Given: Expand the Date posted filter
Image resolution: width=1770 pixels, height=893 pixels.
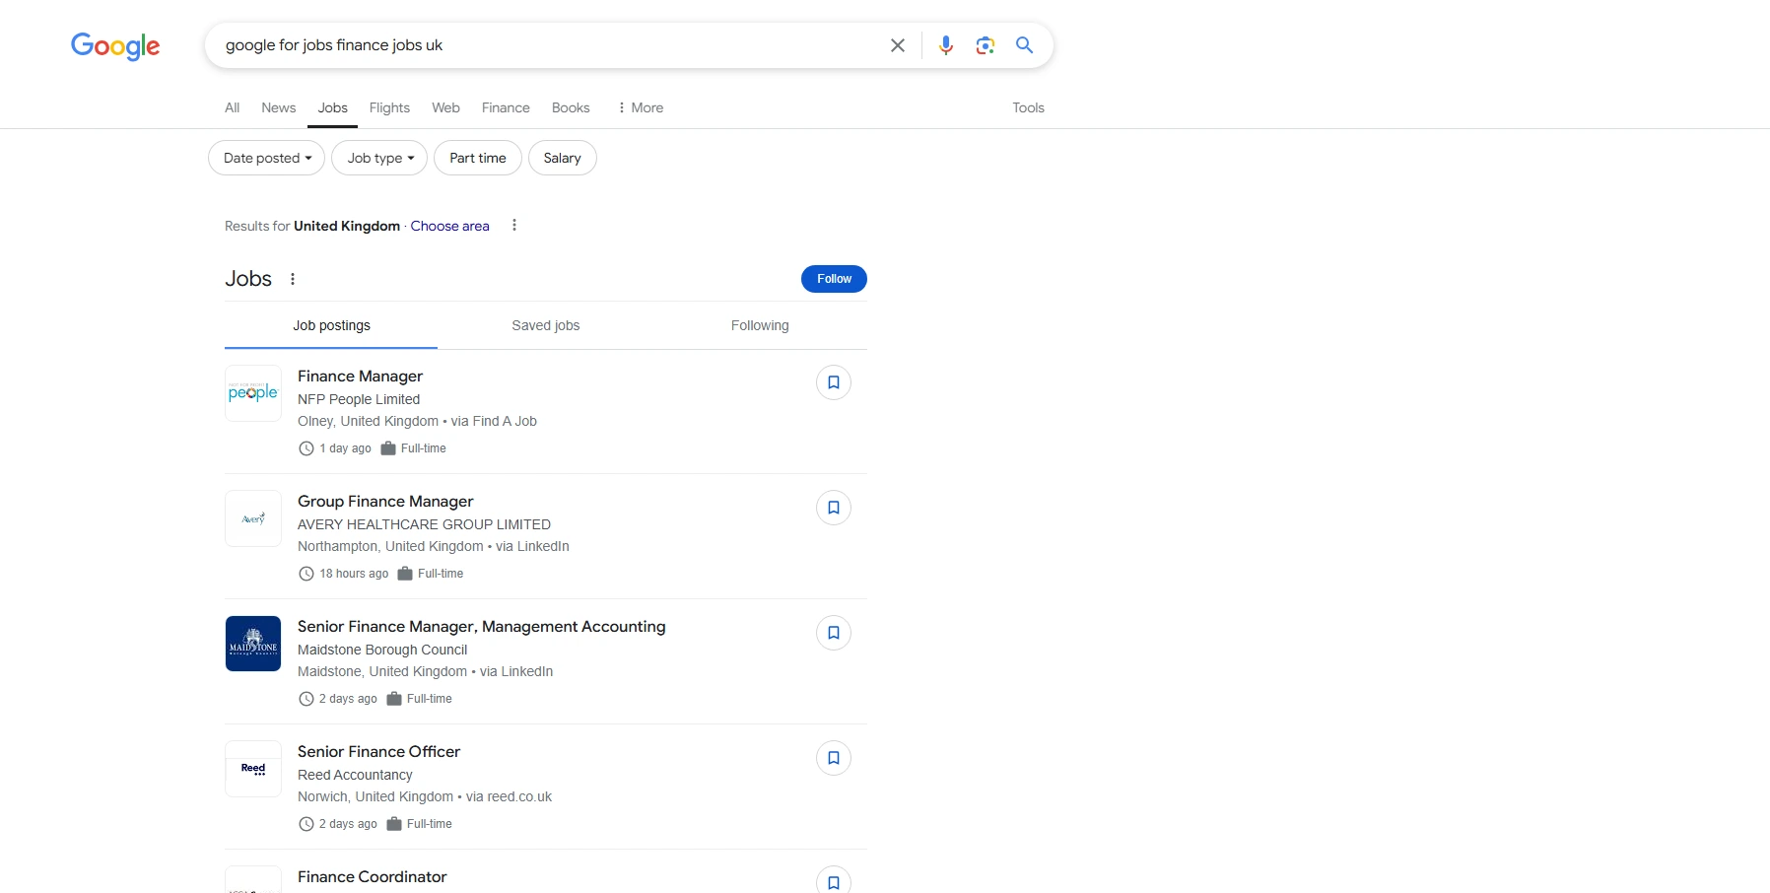Looking at the screenshot, I should [x=266, y=158].
